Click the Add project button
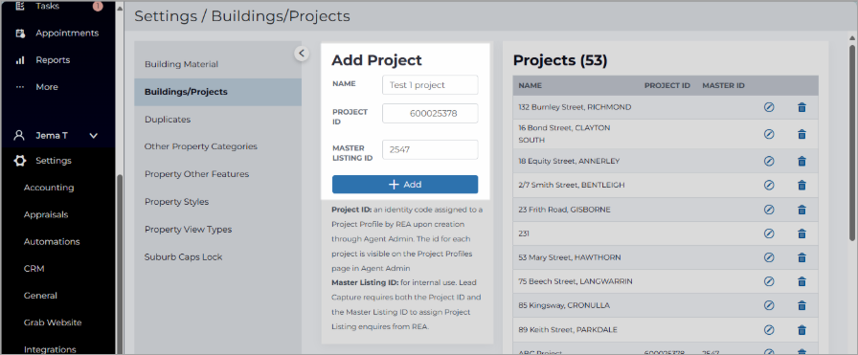Viewport: 858px width, 355px height. point(405,185)
